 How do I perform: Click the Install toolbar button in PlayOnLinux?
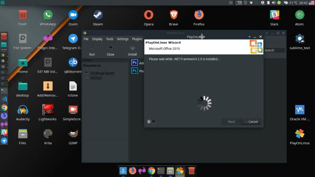pyautogui.click(x=132, y=51)
